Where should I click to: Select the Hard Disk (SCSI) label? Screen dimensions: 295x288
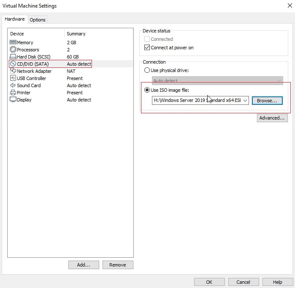pyautogui.click(x=34, y=57)
